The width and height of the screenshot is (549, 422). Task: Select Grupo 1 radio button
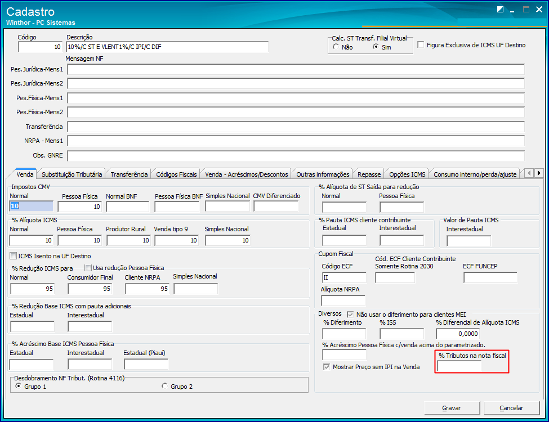[x=18, y=386]
